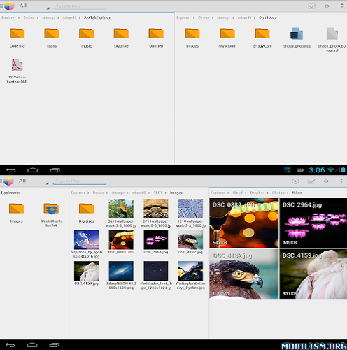Image resolution: width=347 pixels, height=350 pixels.
Task: Start the slideshow with the play icon
Action: point(295,181)
